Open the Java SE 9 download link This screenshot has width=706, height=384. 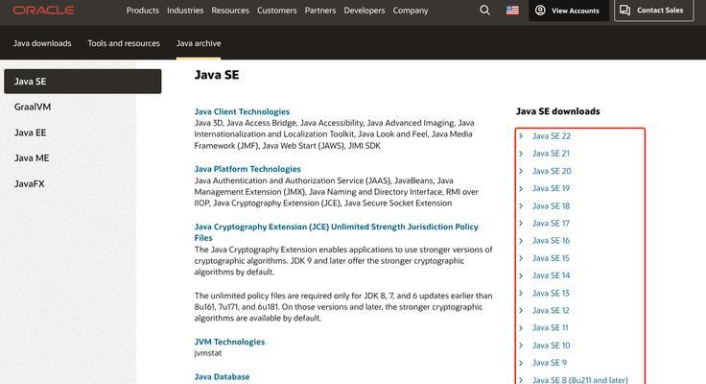(x=550, y=363)
